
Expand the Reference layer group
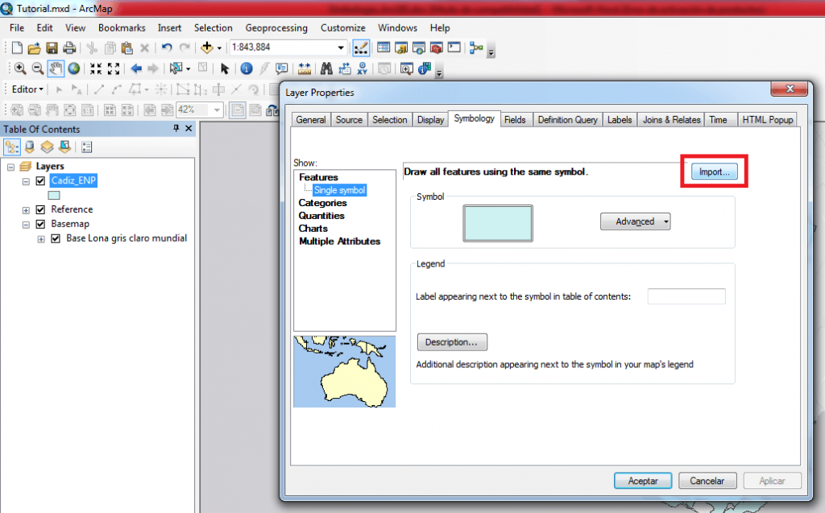tap(27, 209)
